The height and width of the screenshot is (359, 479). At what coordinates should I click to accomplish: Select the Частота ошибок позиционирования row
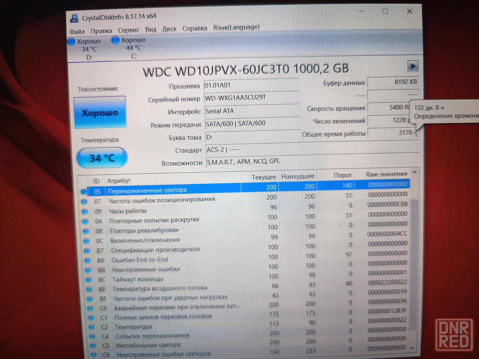tap(245, 198)
